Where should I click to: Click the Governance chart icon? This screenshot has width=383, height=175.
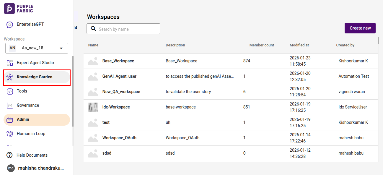click(x=10, y=106)
